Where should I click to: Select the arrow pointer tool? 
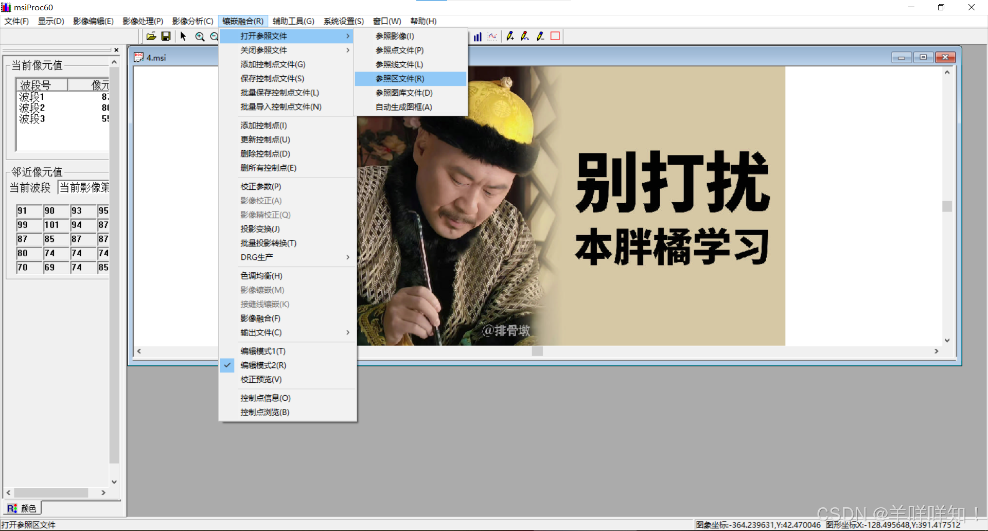183,37
